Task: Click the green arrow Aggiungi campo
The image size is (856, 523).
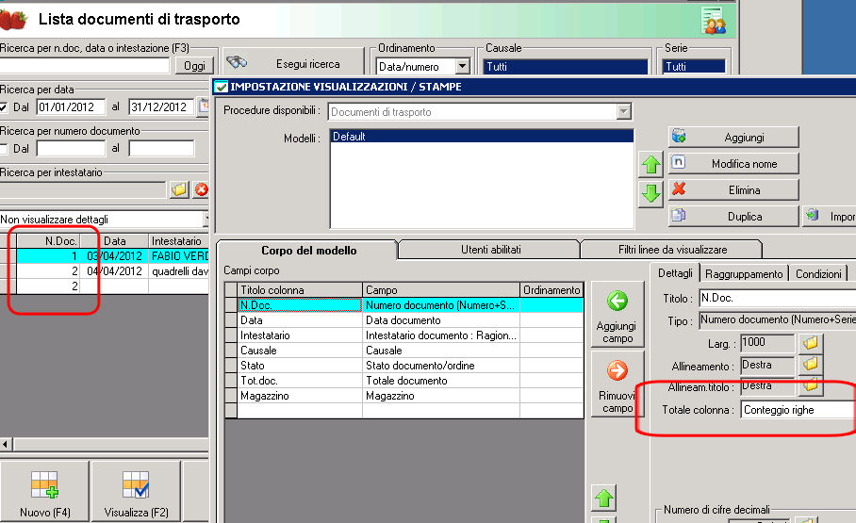Action: tap(617, 314)
